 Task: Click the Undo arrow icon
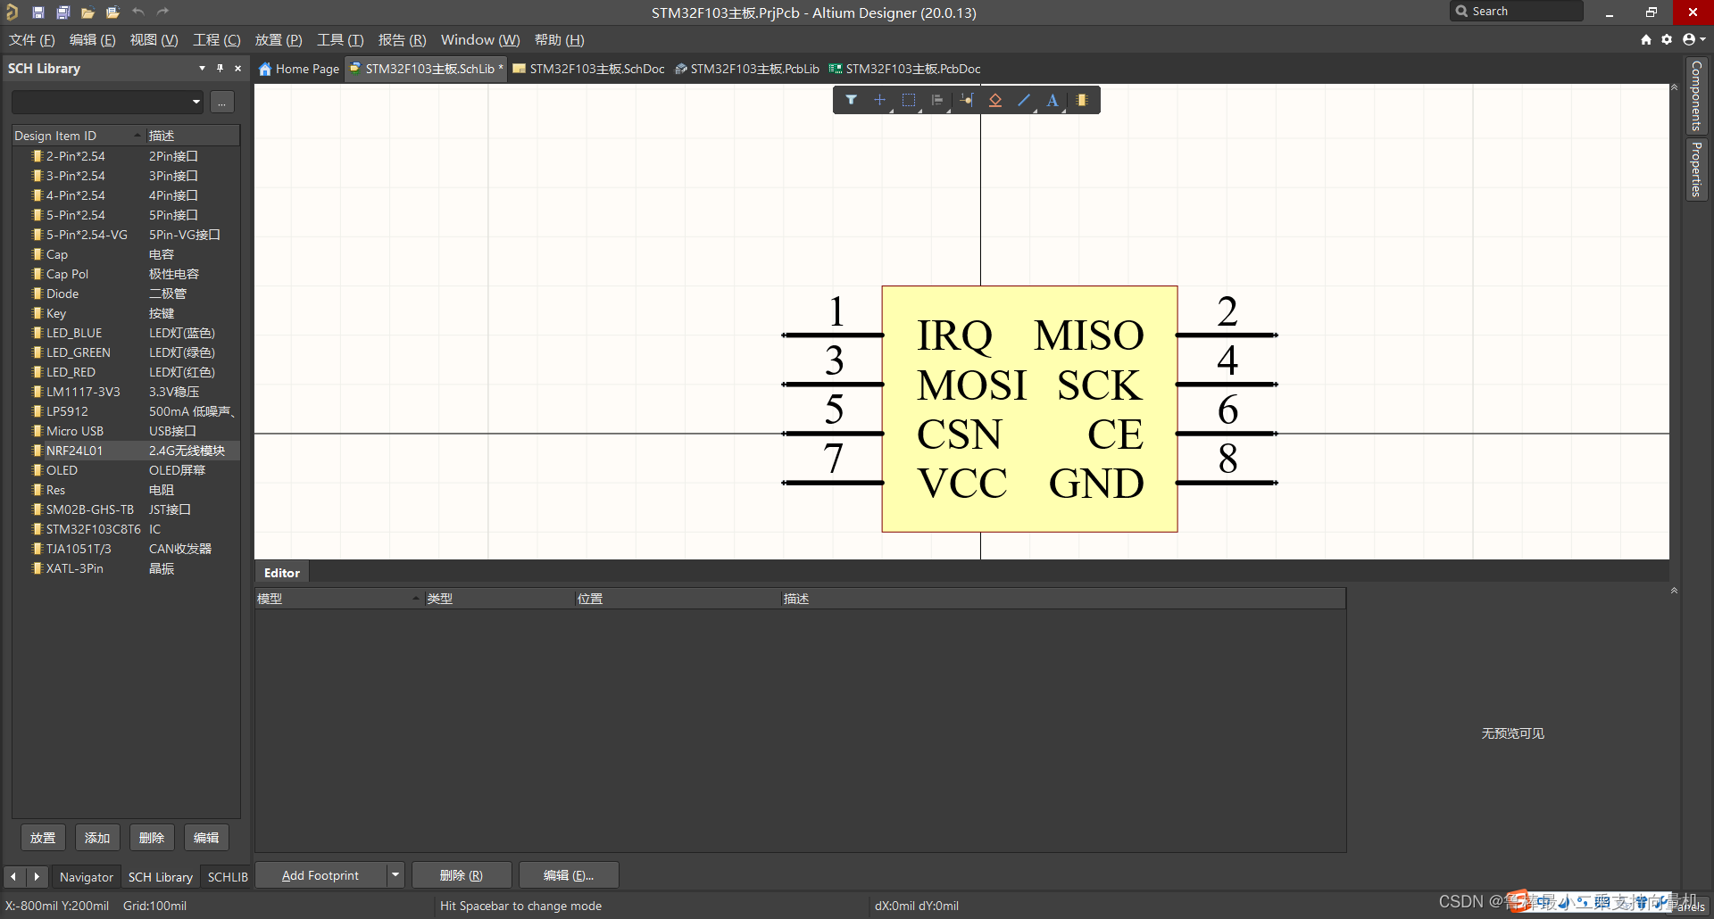(x=138, y=12)
